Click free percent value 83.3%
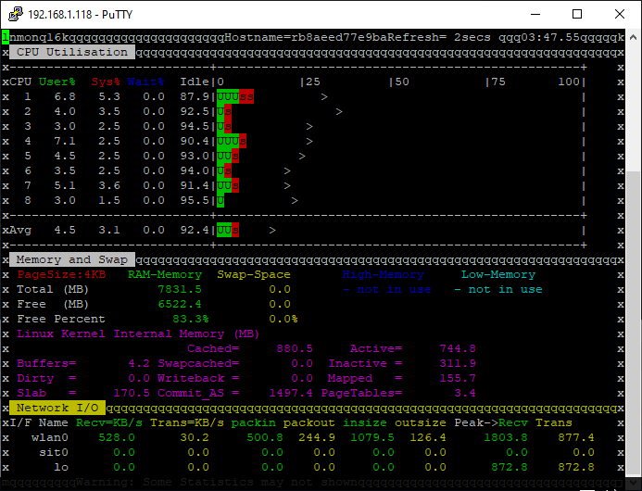The width and height of the screenshot is (642, 491). (191, 319)
